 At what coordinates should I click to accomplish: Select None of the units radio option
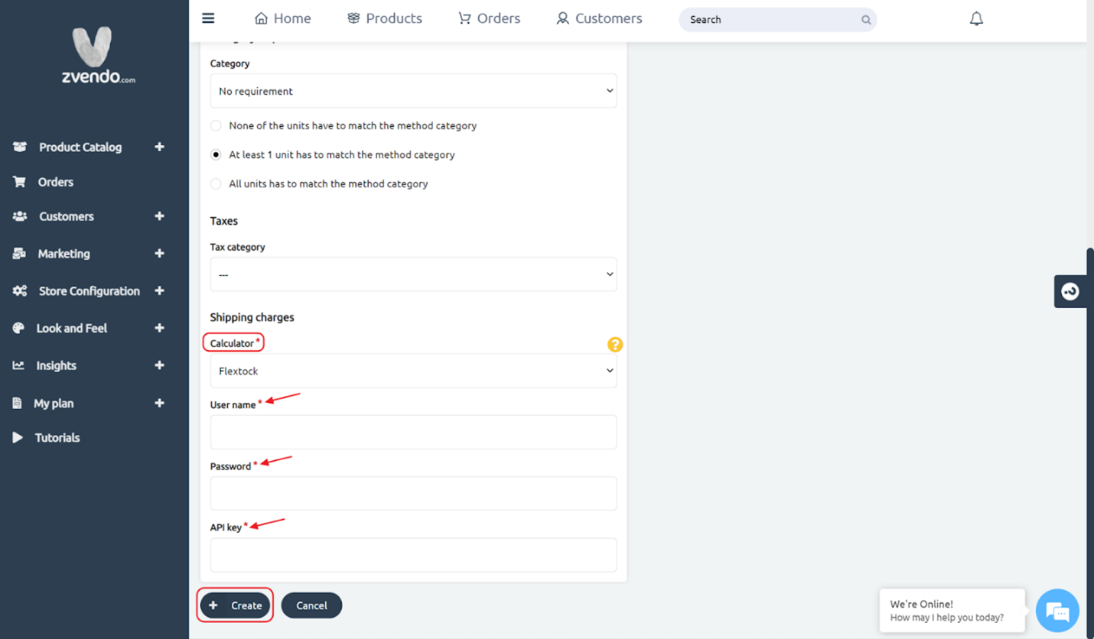[216, 125]
